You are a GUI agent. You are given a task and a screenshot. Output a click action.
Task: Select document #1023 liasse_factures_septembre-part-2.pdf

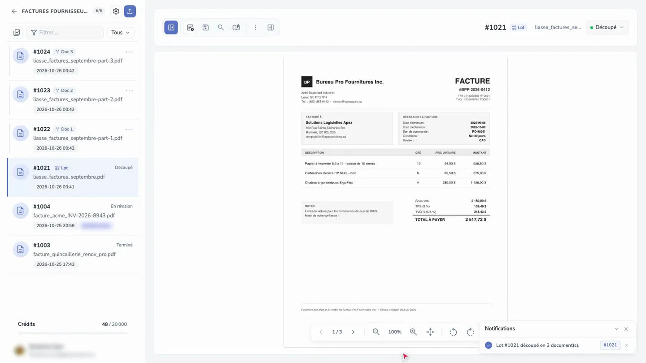pos(73,99)
